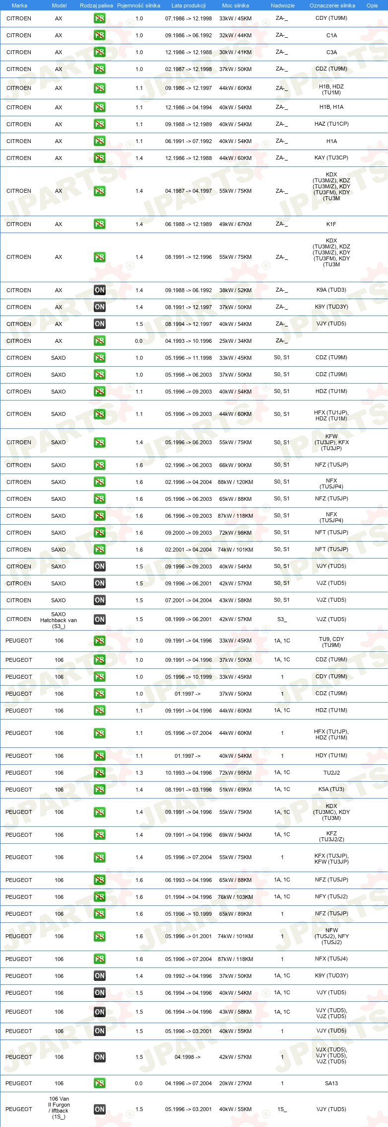Click diesel ON icon in Saxo Hatchback van row
The width and height of the screenshot is (388, 1127).
[x=100, y=620]
